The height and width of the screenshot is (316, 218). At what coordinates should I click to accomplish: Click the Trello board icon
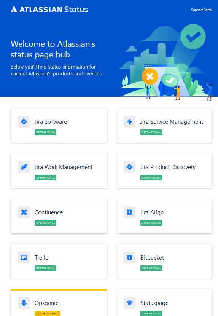tap(24, 257)
